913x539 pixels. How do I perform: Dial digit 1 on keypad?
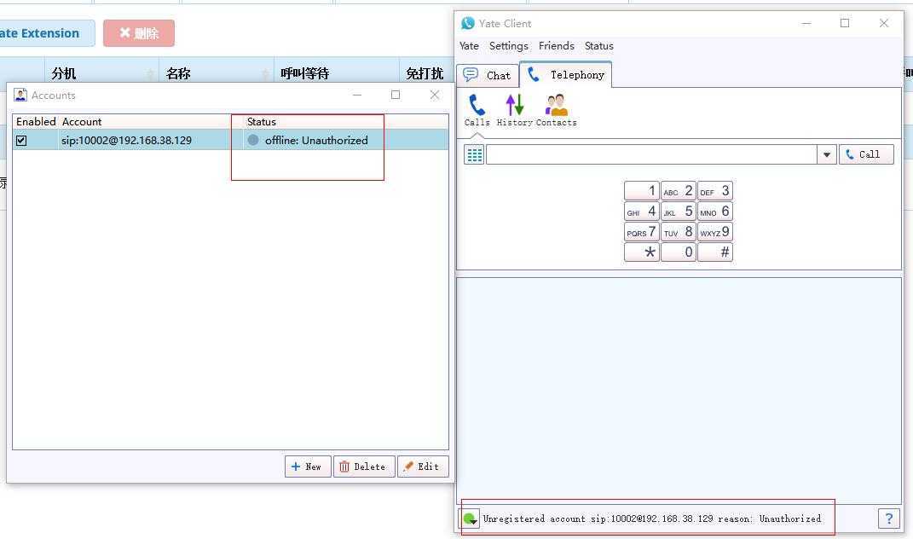tap(642, 190)
